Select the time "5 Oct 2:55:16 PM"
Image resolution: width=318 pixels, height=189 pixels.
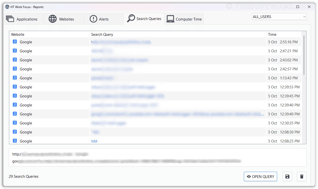(283, 42)
